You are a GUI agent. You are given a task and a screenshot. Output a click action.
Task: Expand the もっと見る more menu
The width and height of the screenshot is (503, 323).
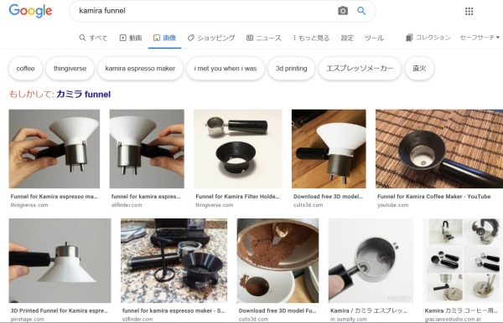[x=311, y=38]
